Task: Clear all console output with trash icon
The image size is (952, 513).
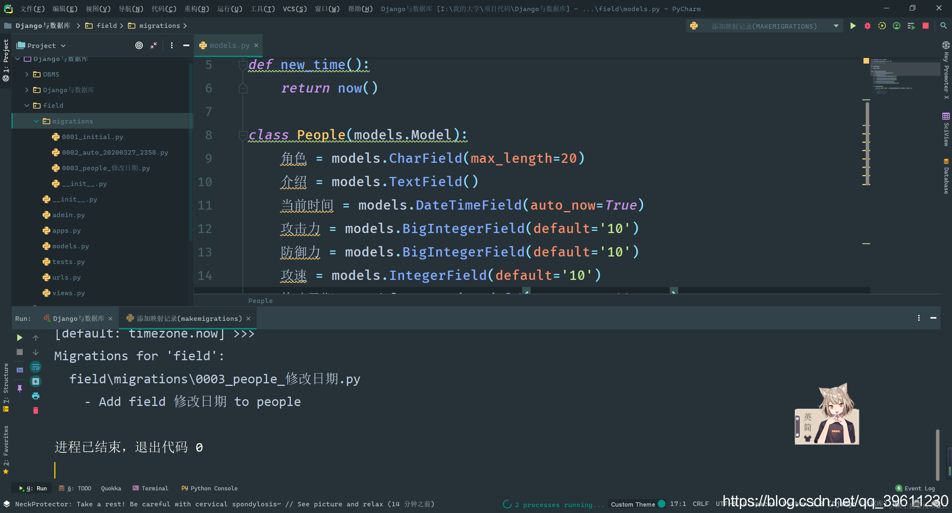Action: click(x=36, y=410)
